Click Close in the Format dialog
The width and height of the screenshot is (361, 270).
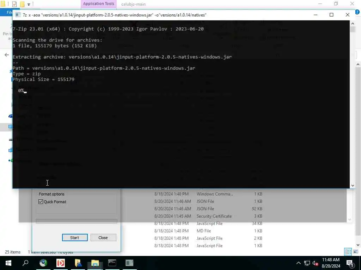(x=103, y=238)
